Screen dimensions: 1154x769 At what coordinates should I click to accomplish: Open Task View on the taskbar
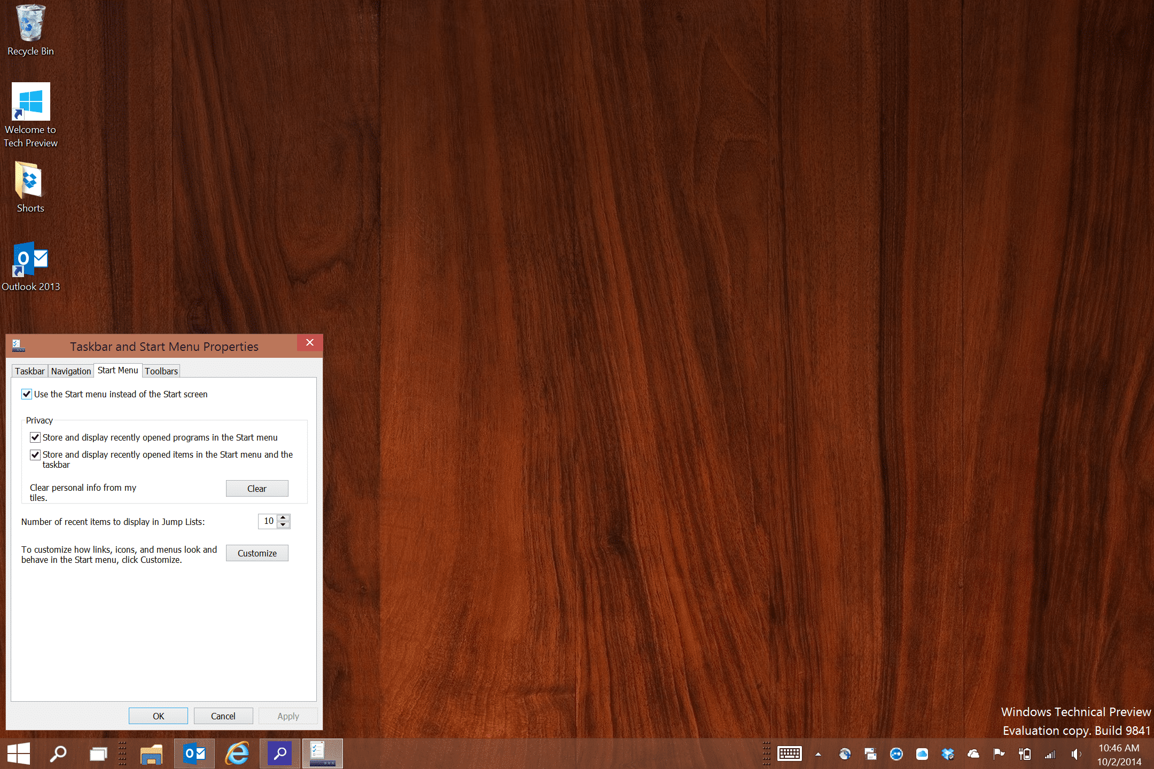coord(98,754)
